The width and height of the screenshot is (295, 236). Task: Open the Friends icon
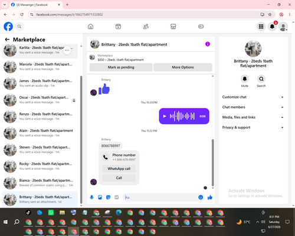click(146, 27)
